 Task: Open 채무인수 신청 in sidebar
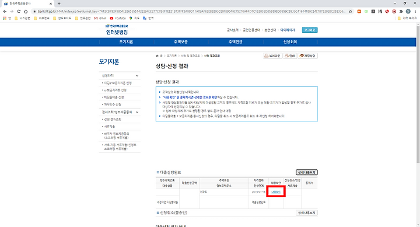(x=113, y=104)
